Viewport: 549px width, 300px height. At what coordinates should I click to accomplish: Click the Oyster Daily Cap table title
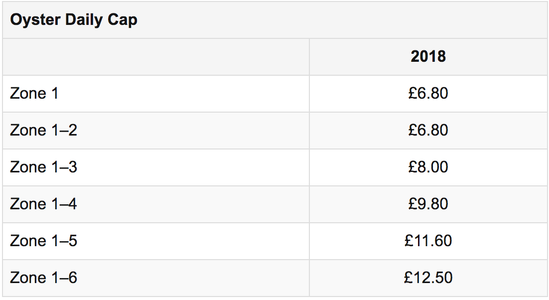pos(74,20)
